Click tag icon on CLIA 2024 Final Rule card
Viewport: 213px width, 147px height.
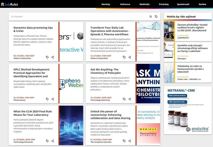click(x=47, y=141)
